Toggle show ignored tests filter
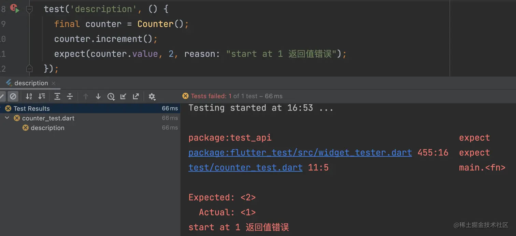This screenshot has width=516, height=236. click(x=13, y=97)
